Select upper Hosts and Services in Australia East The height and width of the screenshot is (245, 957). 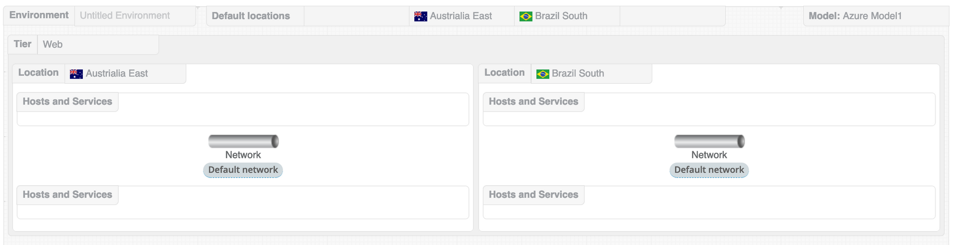[67, 101]
